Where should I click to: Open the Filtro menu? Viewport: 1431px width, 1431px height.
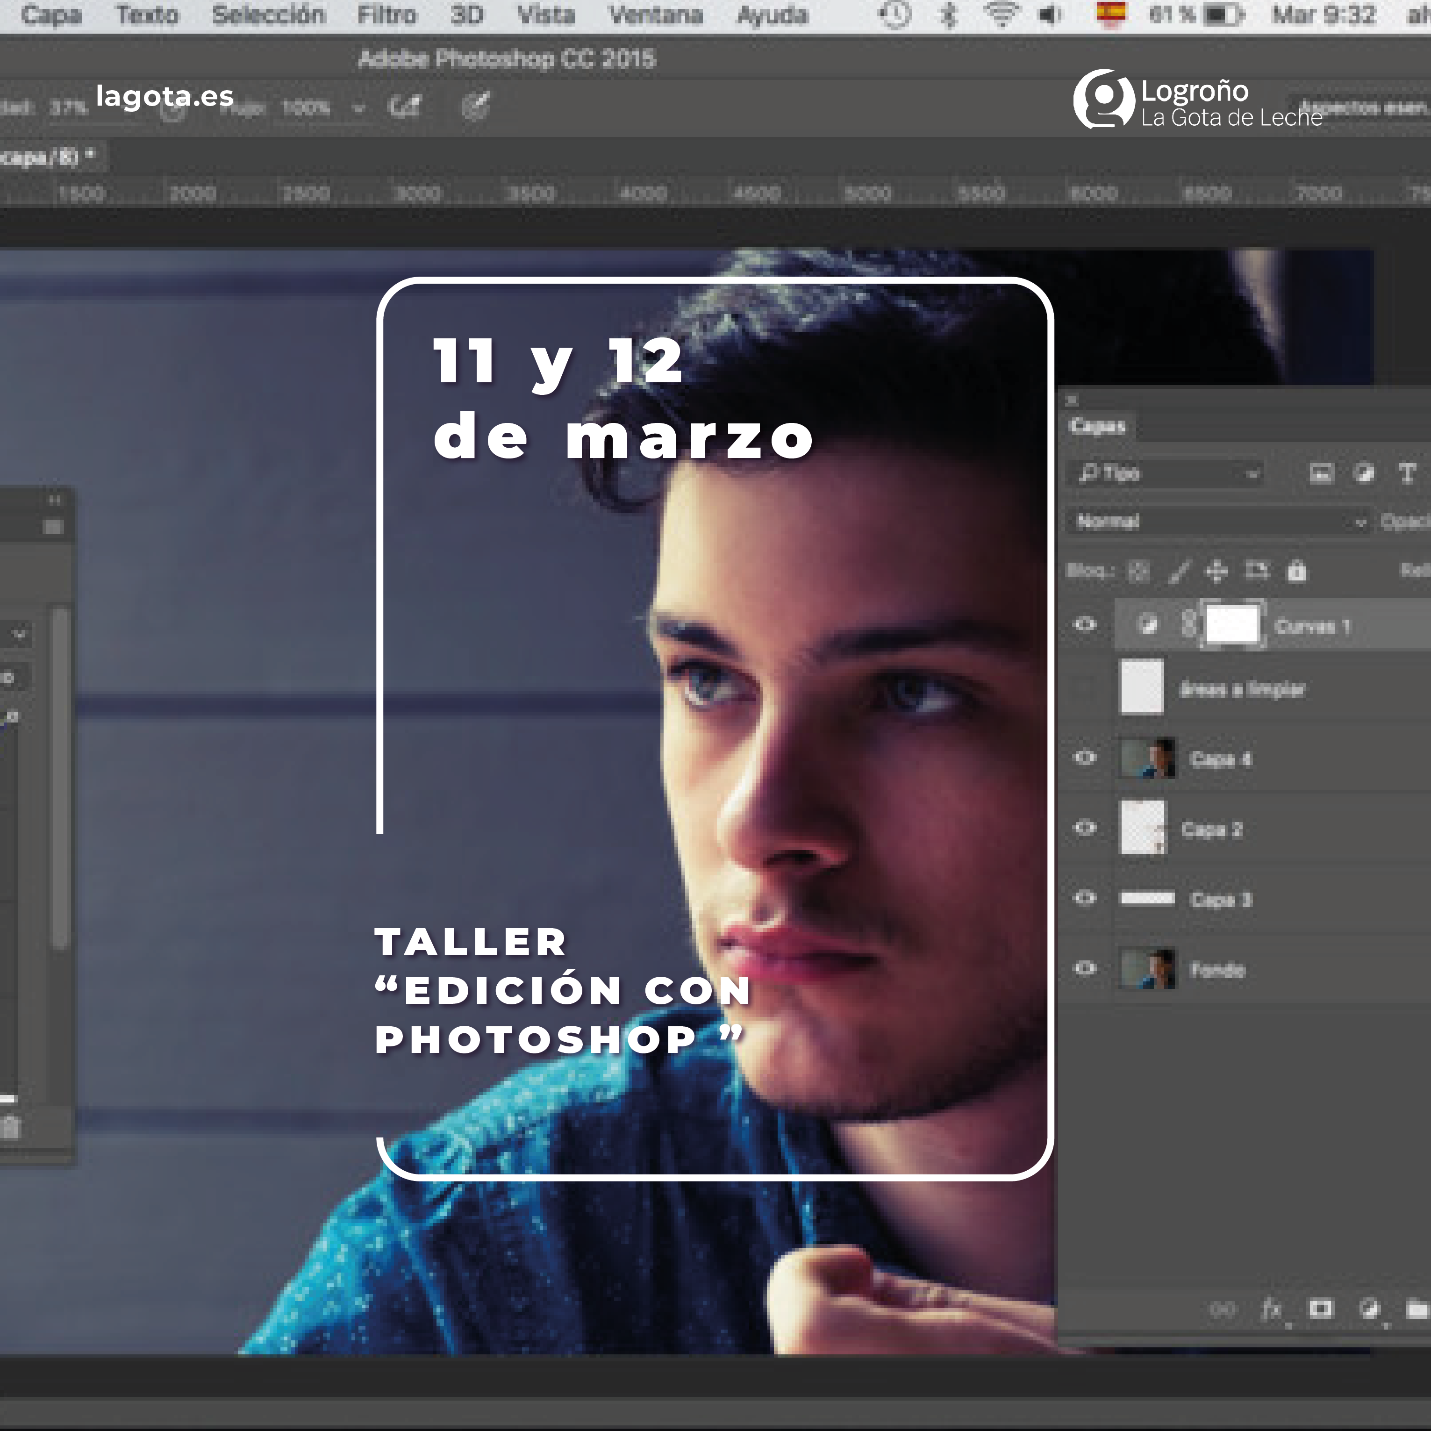tap(386, 15)
